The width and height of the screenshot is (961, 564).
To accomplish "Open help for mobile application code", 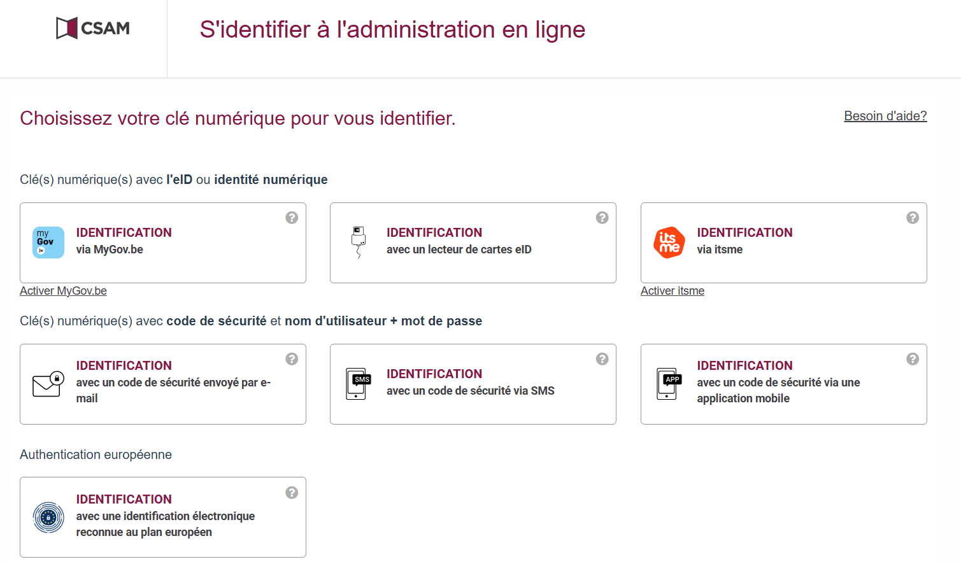I will point(912,358).
